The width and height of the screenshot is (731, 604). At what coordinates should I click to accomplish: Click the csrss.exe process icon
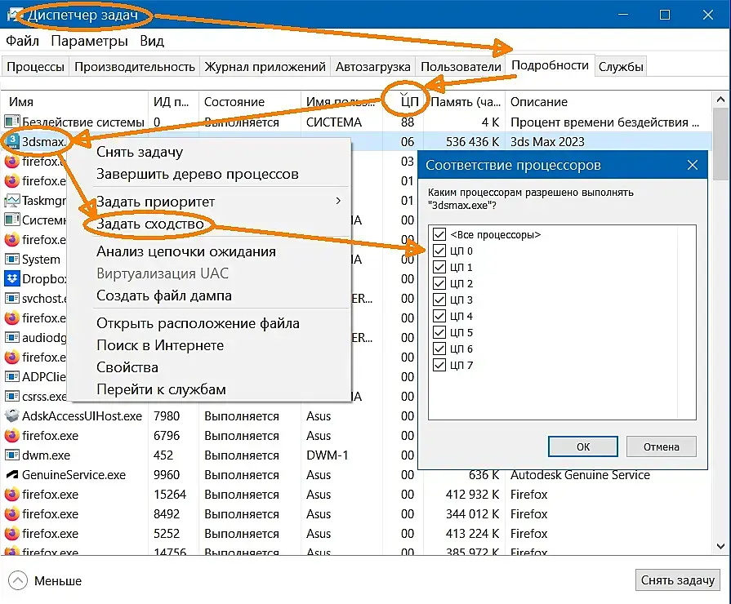click(12, 396)
